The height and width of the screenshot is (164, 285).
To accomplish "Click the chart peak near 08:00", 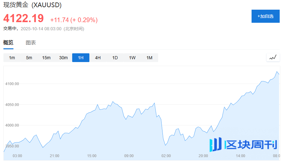I will (277, 72).
